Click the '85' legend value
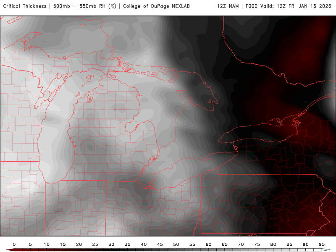 tap(289, 244)
